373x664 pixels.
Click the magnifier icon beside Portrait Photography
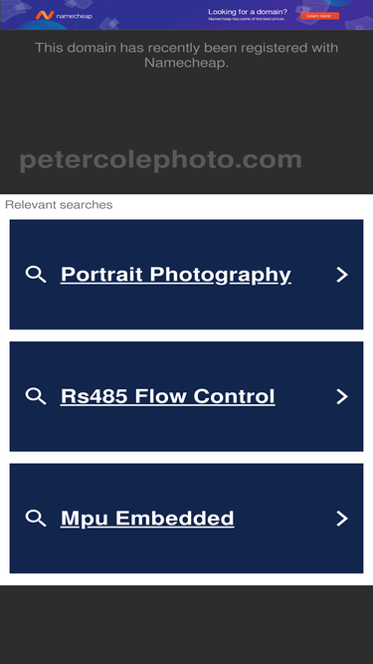coord(36,275)
